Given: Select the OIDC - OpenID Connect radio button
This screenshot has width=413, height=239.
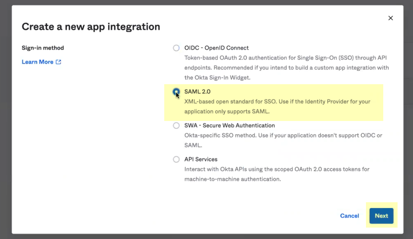Looking at the screenshot, I should coord(176,48).
